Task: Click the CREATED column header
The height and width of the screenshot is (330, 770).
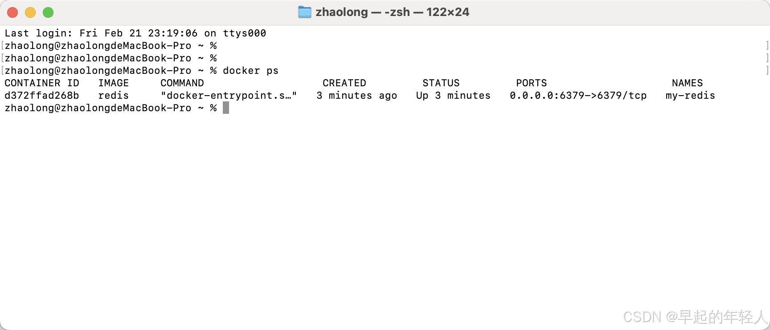Action: (x=344, y=83)
